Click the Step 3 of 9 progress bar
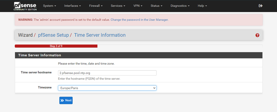277x112 pixels. click(x=56, y=46)
